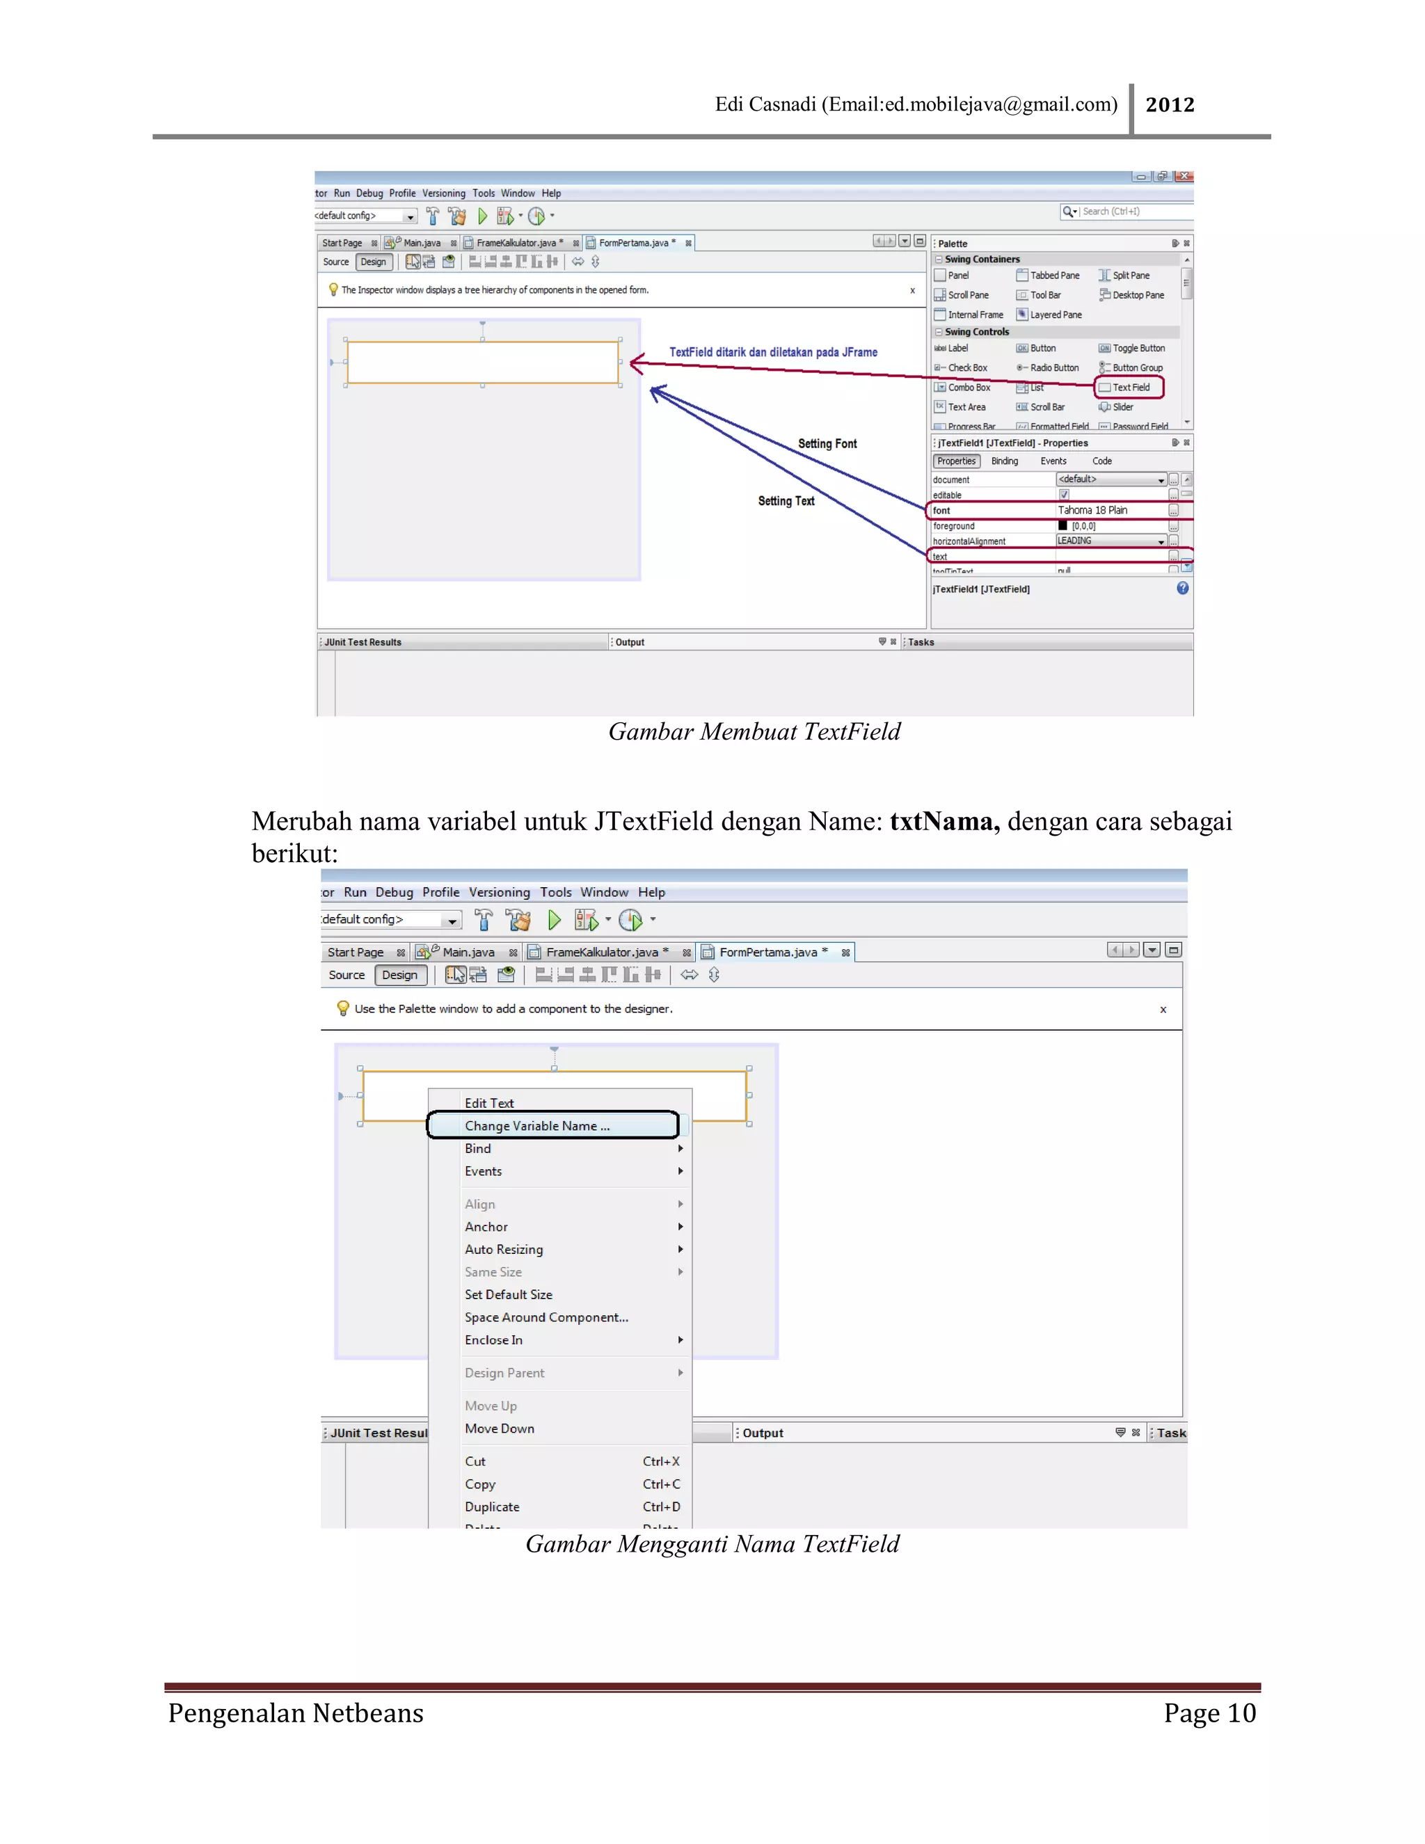Click the green Run Project arrow in the top screenshot
Image resolution: width=1425 pixels, height=1844 pixels.
[482, 216]
